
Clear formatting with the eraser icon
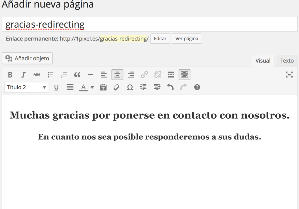[x=116, y=87]
